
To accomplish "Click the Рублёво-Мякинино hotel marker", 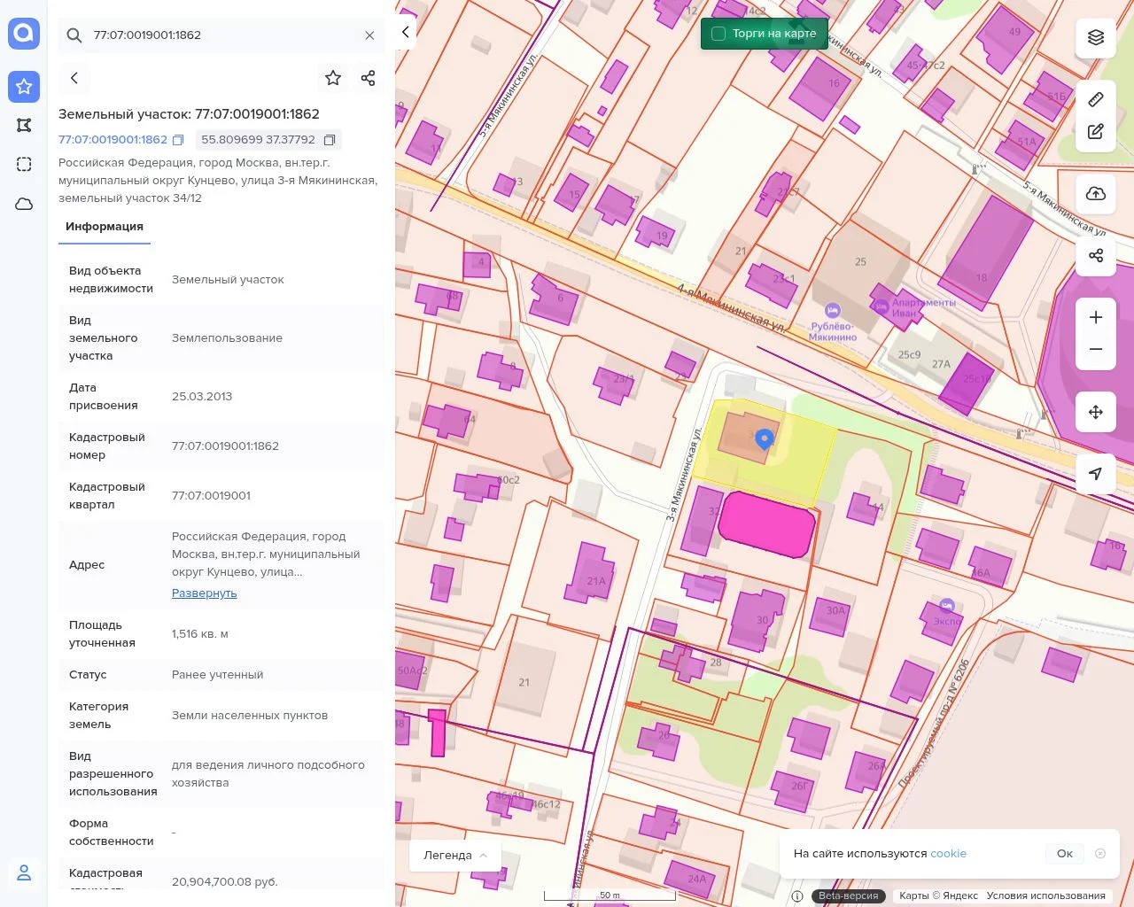I will coord(832,311).
